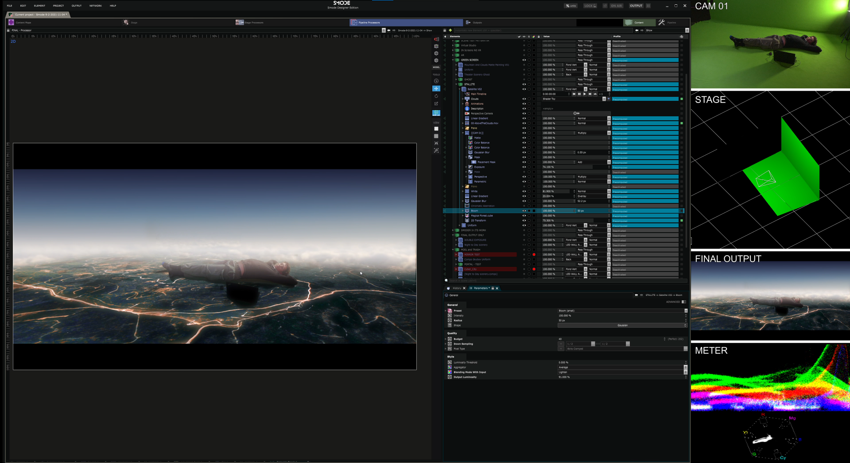Click the OUTPUT button in the top bar
This screenshot has height=463, width=850.
click(636, 6)
